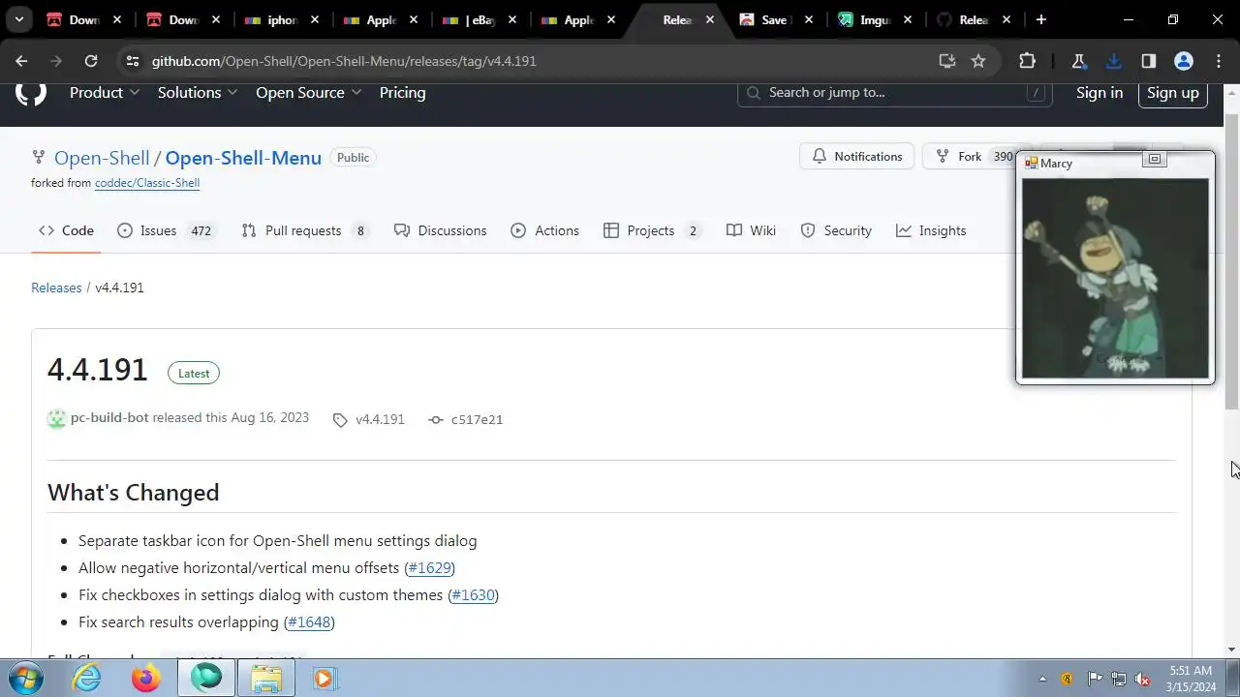Open the media player taskbar icon

(x=324, y=679)
